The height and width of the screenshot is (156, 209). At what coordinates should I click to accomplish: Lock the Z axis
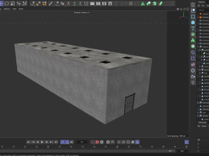point(80,3)
